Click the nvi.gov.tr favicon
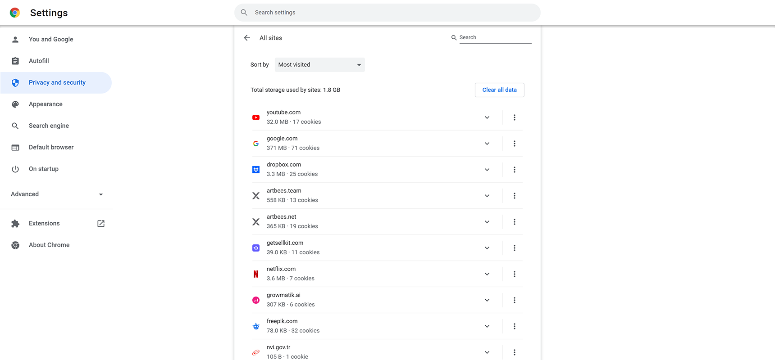 tap(256, 352)
